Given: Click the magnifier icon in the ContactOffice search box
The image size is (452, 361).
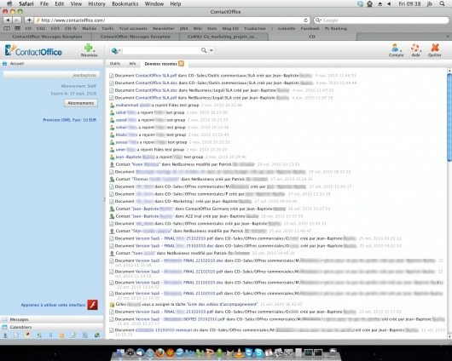Looking at the screenshot, I should click(x=204, y=50).
